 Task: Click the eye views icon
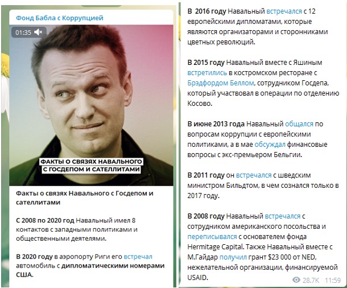[x=296, y=280]
